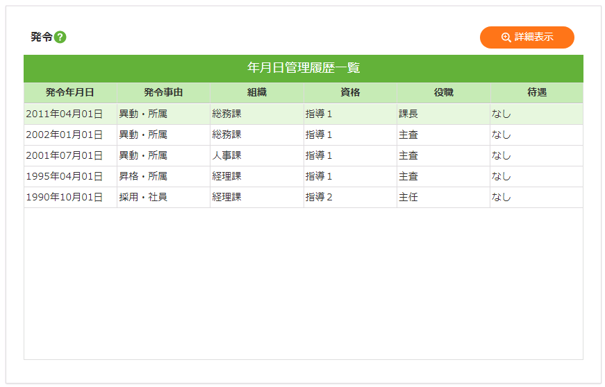
Task: Select the row dated 2001年07月01日
Action: pyautogui.click(x=65, y=155)
